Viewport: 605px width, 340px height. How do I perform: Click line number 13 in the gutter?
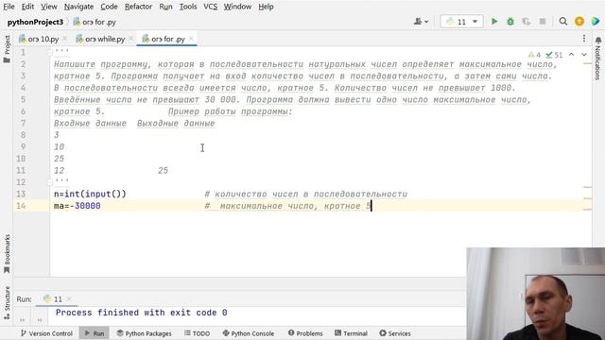coord(21,194)
